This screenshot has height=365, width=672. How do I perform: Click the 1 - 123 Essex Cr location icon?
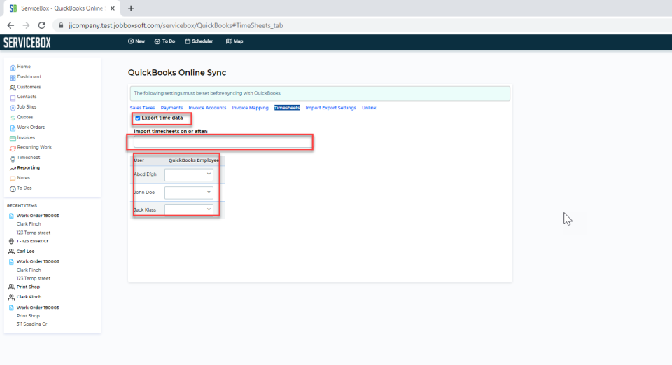click(x=11, y=241)
